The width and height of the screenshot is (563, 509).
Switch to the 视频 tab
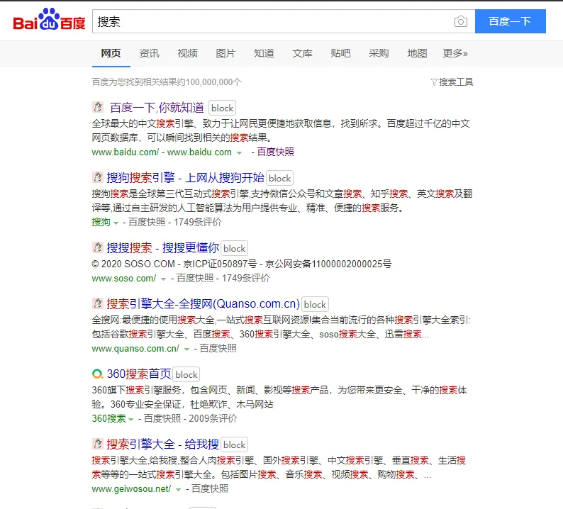pyautogui.click(x=187, y=53)
